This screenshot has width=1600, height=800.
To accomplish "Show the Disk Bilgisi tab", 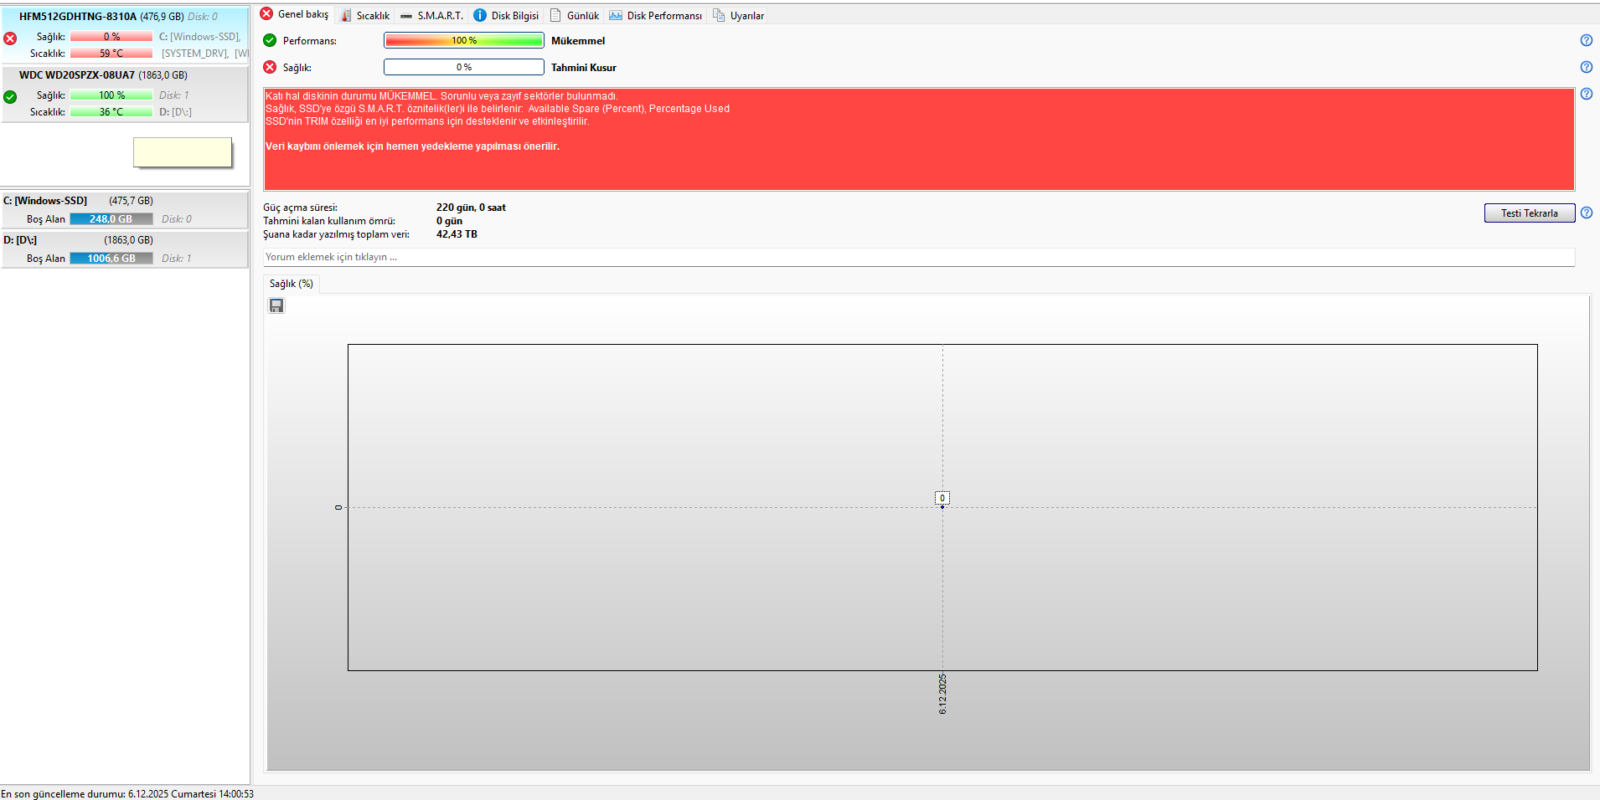I will (506, 15).
